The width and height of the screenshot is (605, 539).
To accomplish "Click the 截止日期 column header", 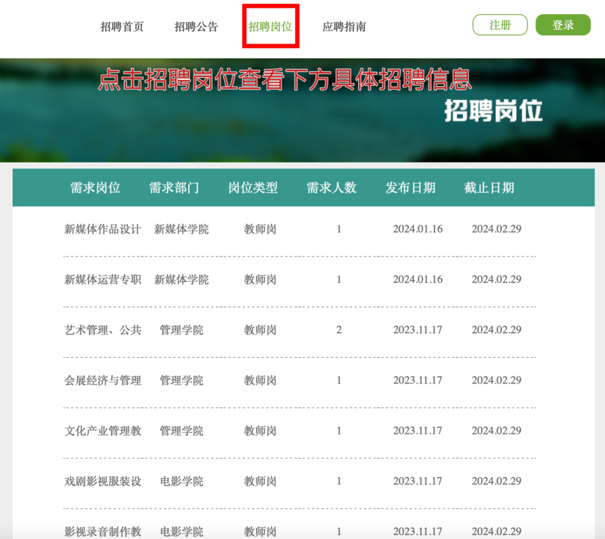I will tap(489, 188).
